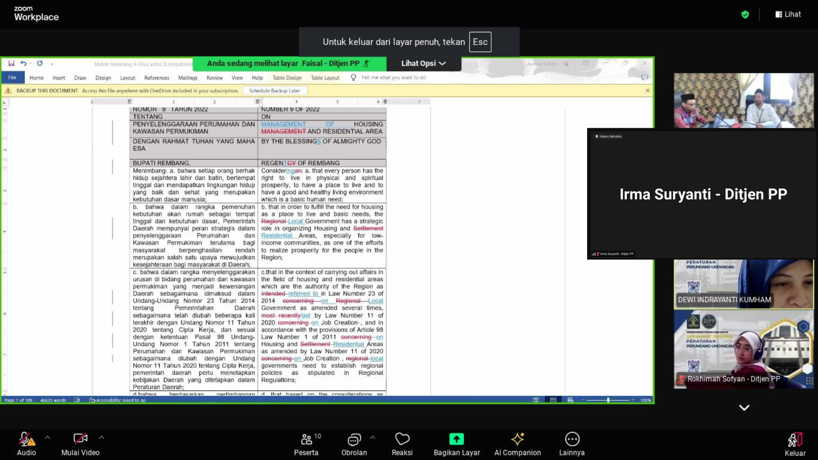
Task: Switch to Web Layout view icon
Action: click(570, 400)
